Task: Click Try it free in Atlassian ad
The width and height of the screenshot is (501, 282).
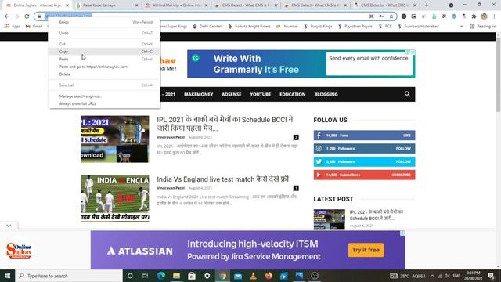Action: (x=366, y=250)
